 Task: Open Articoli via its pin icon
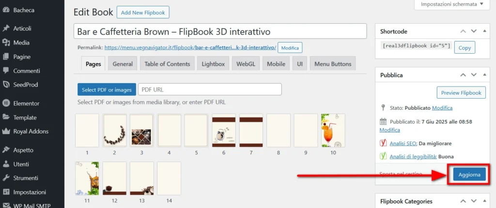coord(6,29)
